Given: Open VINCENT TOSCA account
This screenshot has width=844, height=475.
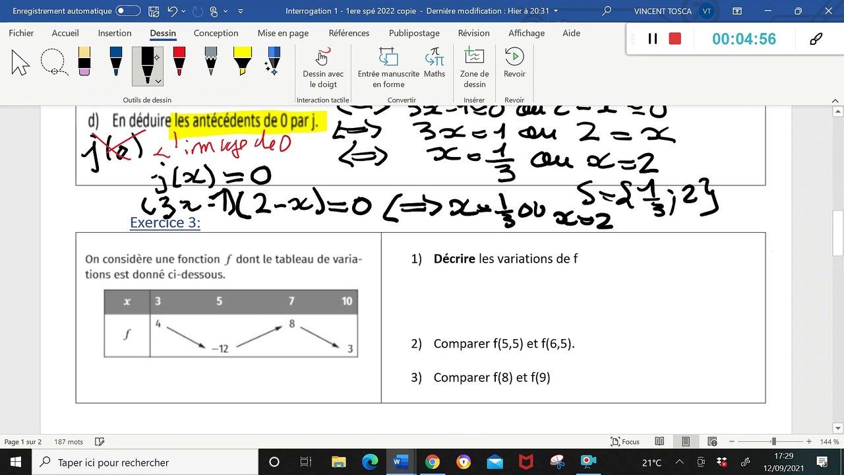Looking at the screenshot, I should tap(674, 11).
